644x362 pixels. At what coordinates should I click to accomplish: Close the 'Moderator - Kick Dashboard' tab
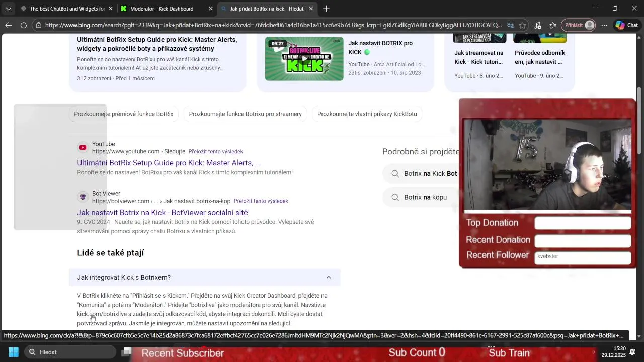[211, 9]
